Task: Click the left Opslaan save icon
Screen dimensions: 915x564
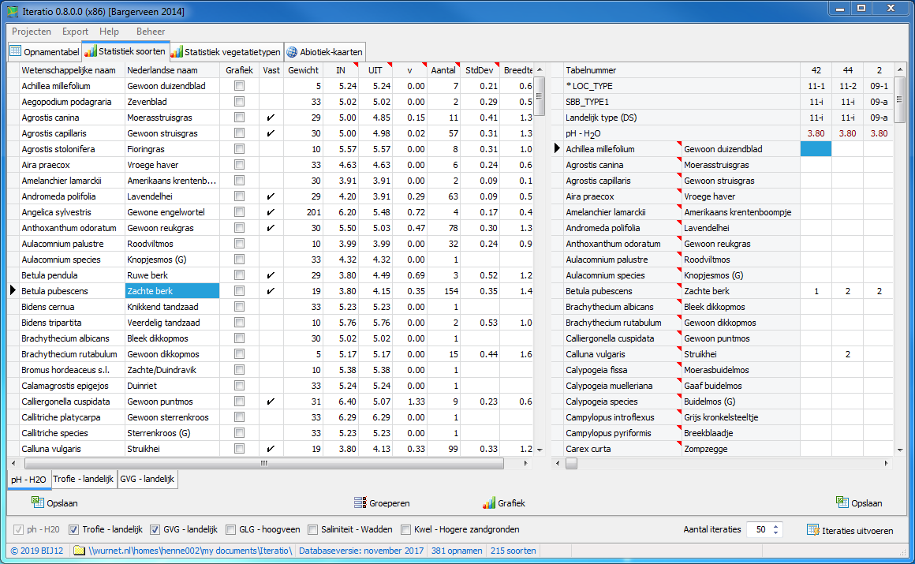Action: [37, 502]
